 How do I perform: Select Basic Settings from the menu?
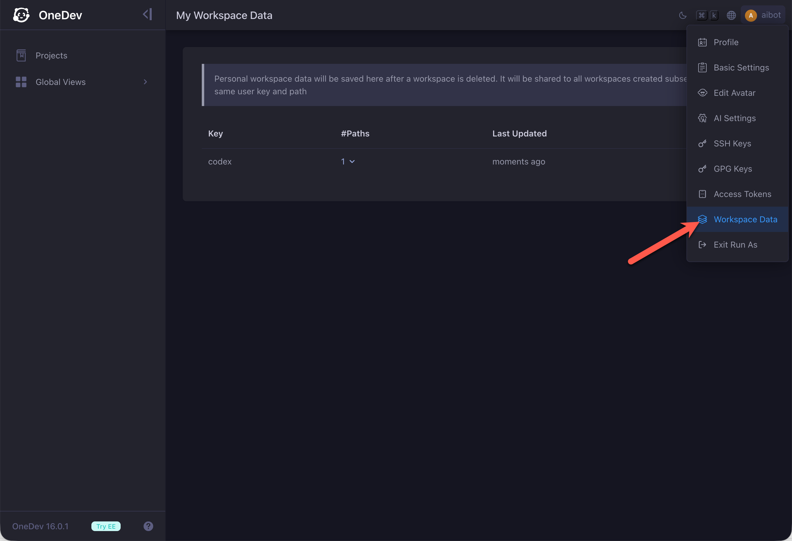point(737,67)
